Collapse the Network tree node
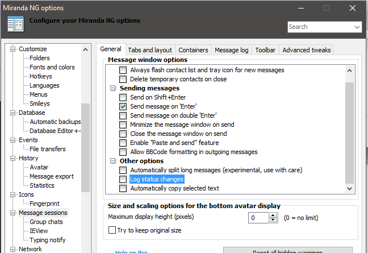The height and width of the screenshot is (253, 368). pyautogui.click(x=12, y=249)
